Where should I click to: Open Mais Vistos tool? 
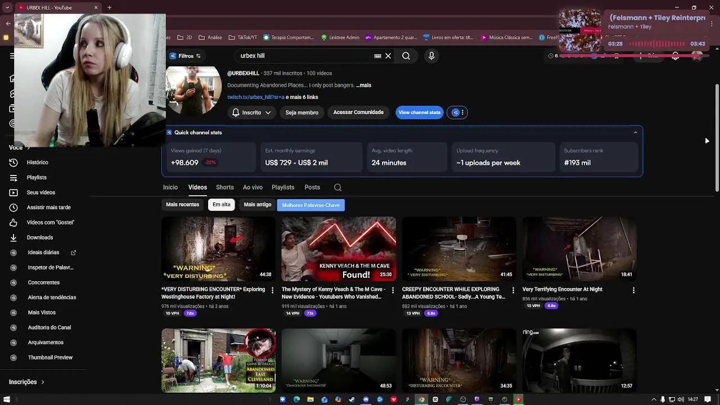[x=42, y=312]
